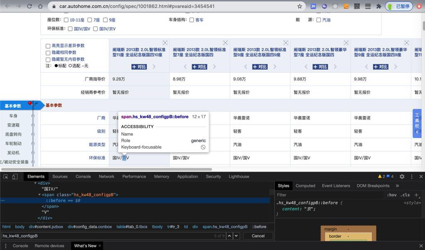Move the 标准型9座 column right
425x250 pixels.
(275, 67)
